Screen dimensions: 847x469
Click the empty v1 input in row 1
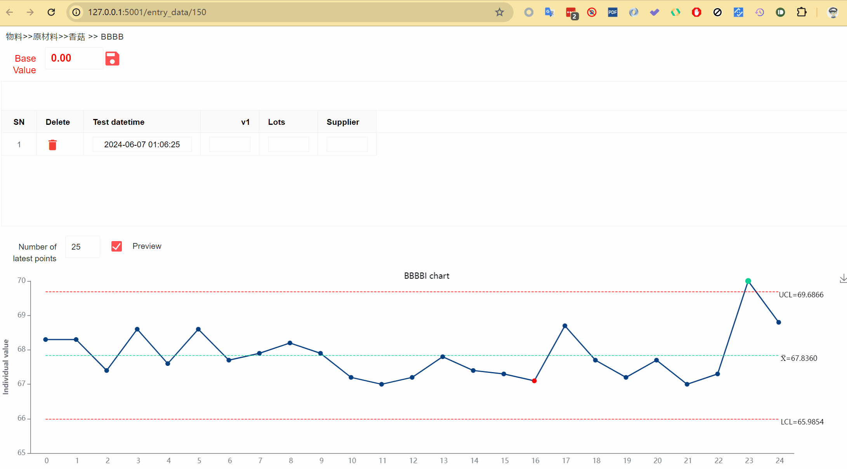230,145
